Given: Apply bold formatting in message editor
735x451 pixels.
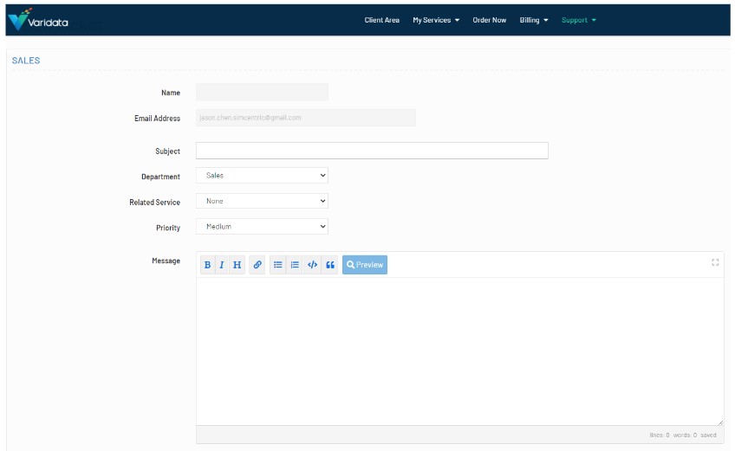Looking at the screenshot, I should [x=207, y=265].
